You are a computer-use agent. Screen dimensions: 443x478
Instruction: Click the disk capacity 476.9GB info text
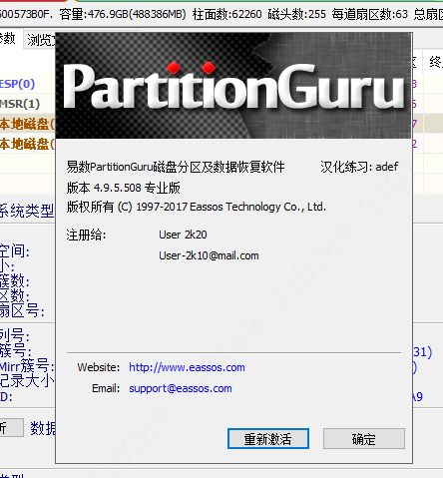point(123,14)
